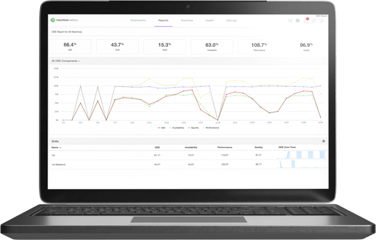Screen dimensions: 376x240
Task: Toggle the OEE series in chart legend
Action: coord(162,128)
